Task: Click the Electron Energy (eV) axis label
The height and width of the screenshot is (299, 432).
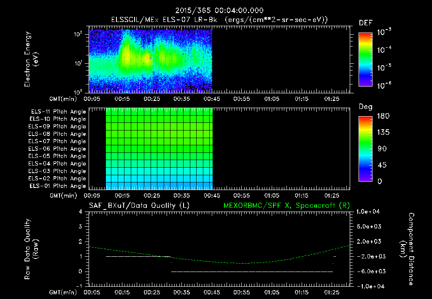Action: coord(31,59)
